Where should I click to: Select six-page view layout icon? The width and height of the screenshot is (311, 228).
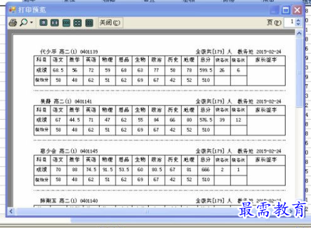(x=89, y=23)
